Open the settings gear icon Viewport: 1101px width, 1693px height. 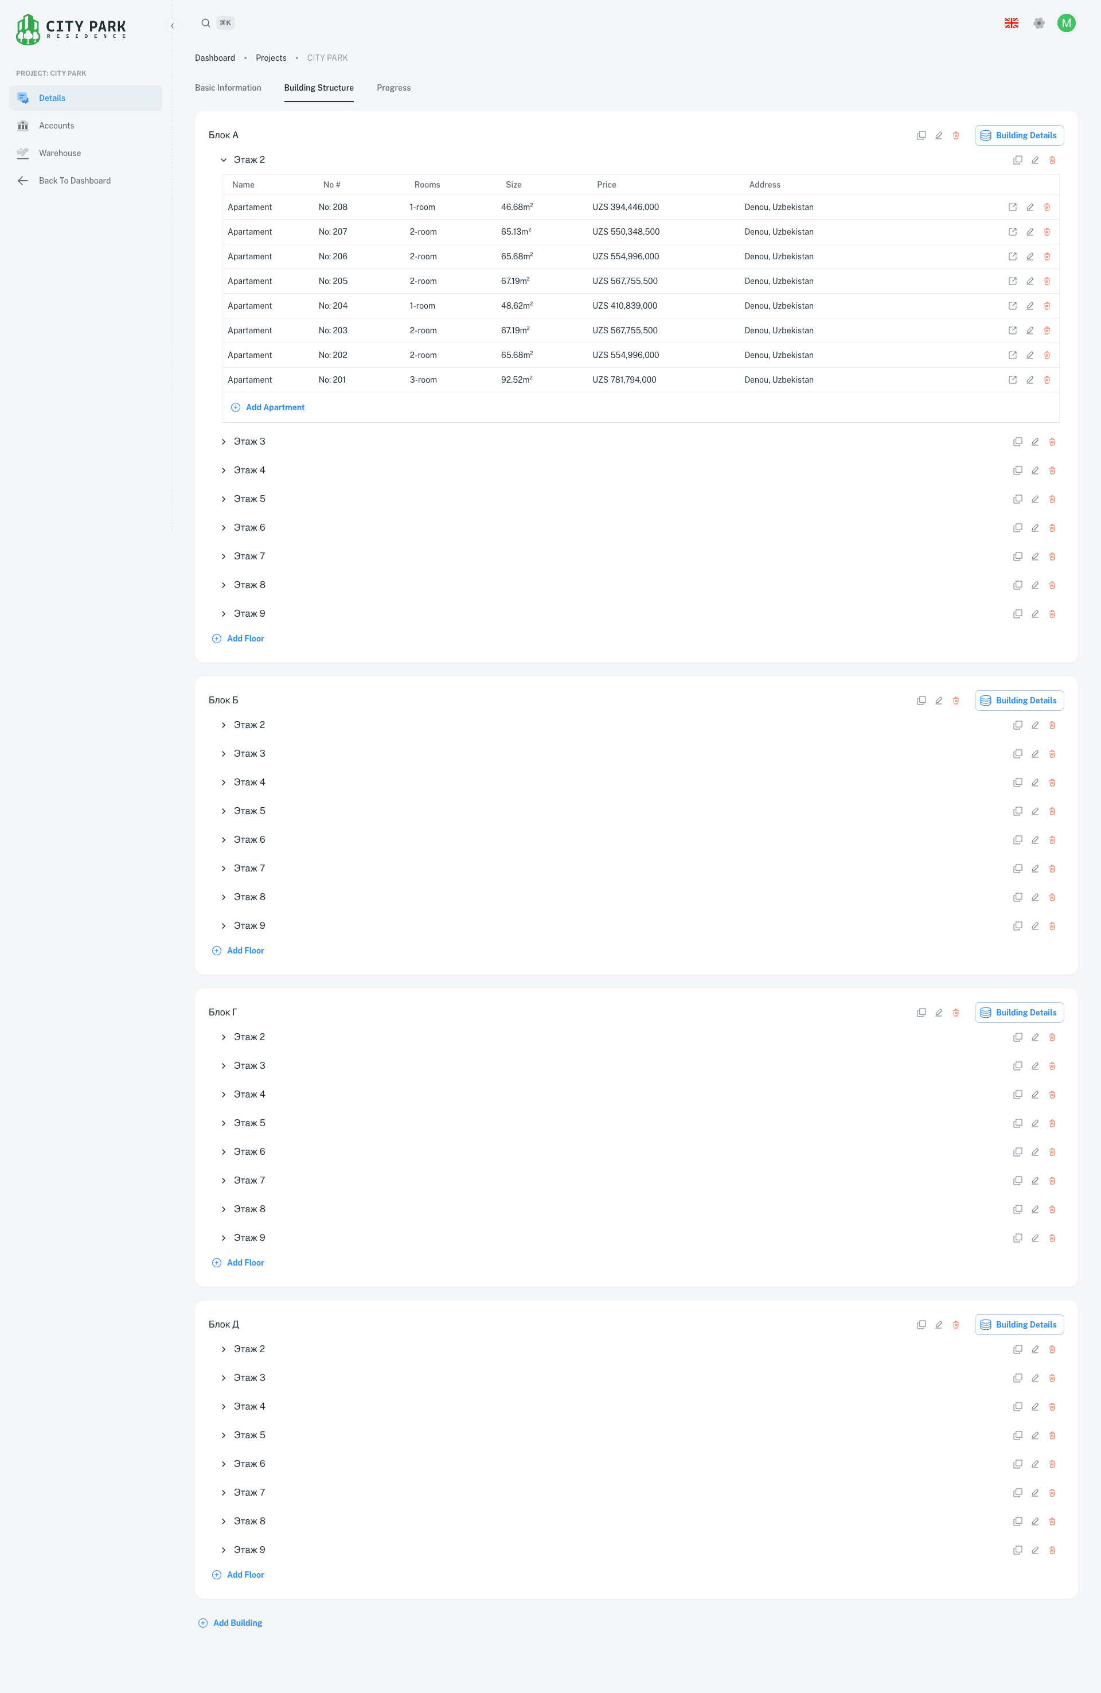[x=1038, y=23]
